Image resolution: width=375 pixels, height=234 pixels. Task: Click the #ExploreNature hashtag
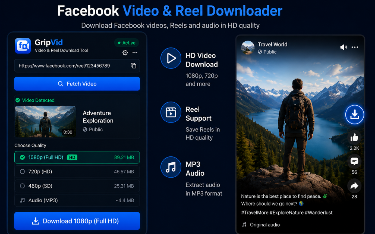pos(286,212)
